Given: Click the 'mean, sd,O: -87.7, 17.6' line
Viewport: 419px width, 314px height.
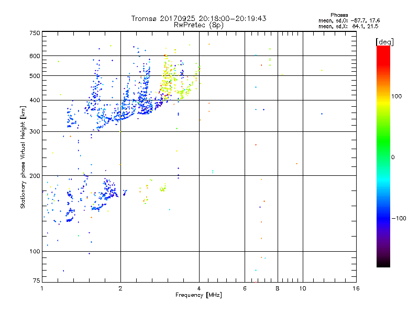Looking at the screenshot, I should [x=349, y=20].
